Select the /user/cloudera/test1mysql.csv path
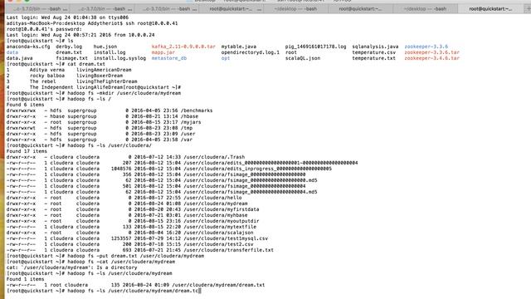The image size is (531, 299). [226, 238]
